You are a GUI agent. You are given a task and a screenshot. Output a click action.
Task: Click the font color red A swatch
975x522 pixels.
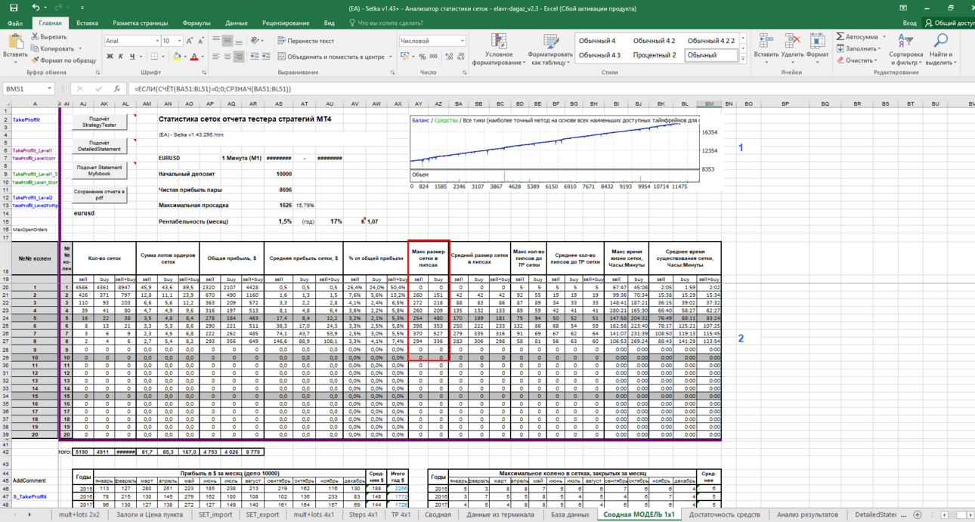[x=194, y=57]
